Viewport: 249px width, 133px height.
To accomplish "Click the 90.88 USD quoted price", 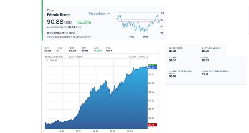I will click(59, 22).
